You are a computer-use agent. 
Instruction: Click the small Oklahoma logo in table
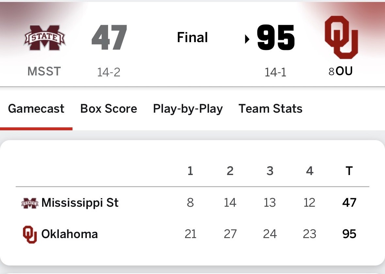(29, 235)
